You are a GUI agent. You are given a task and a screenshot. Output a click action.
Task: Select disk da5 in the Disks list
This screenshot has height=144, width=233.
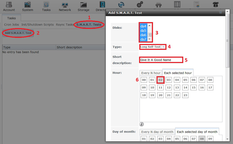pyautogui.click(x=143, y=31)
